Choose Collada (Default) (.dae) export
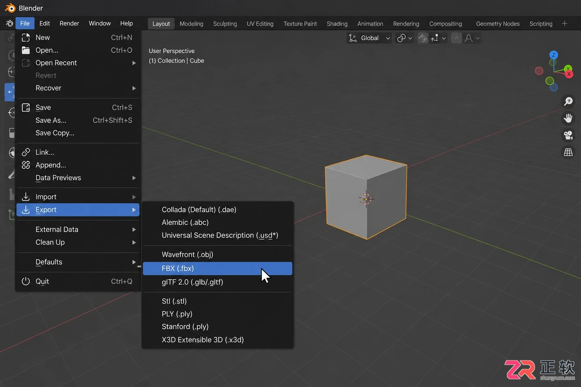This screenshot has height=387, width=581. pyautogui.click(x=217, y=210)
